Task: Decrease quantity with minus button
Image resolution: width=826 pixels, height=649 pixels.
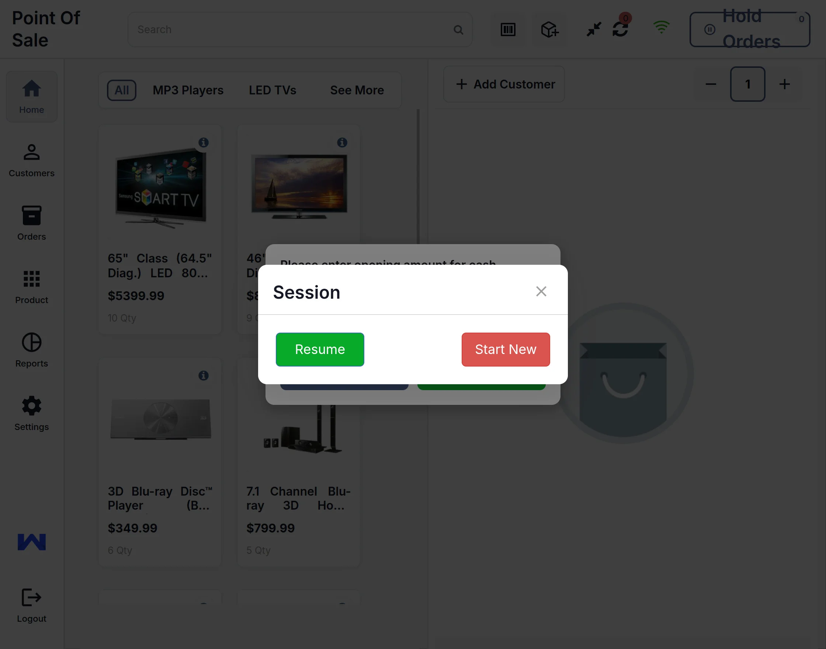Action: pyautogui.click(x=711, y=84)
